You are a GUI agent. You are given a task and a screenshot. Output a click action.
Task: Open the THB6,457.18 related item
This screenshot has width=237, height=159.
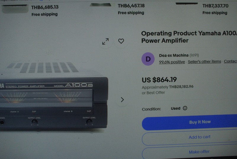131,6
